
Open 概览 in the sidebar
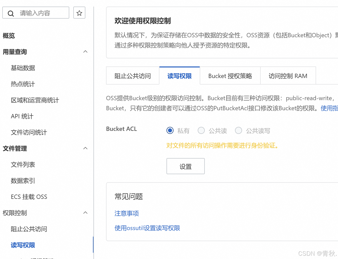pos(9,36)
